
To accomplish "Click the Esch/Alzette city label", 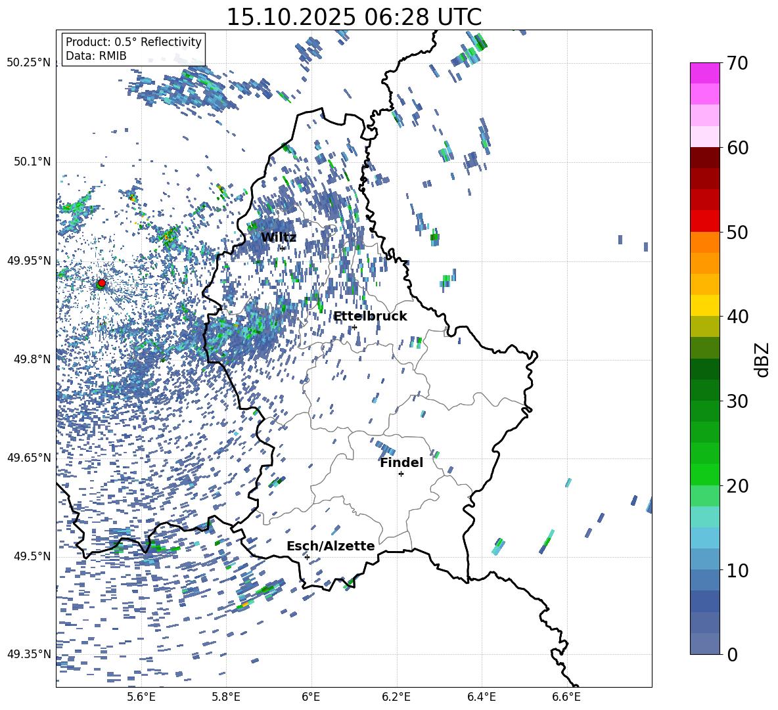I will 331,546.
